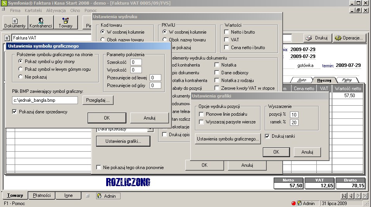The width and height of the screenshot is (371, 207).
Task: Open the Towary toolbar button
Action: (x=66, y=23)
